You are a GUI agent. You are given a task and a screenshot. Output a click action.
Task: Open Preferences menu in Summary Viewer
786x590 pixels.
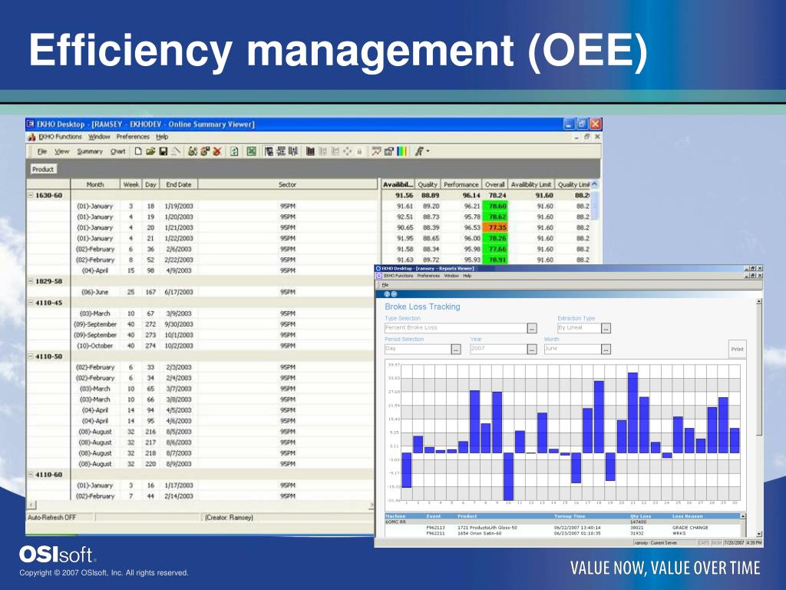pos(133,137)
